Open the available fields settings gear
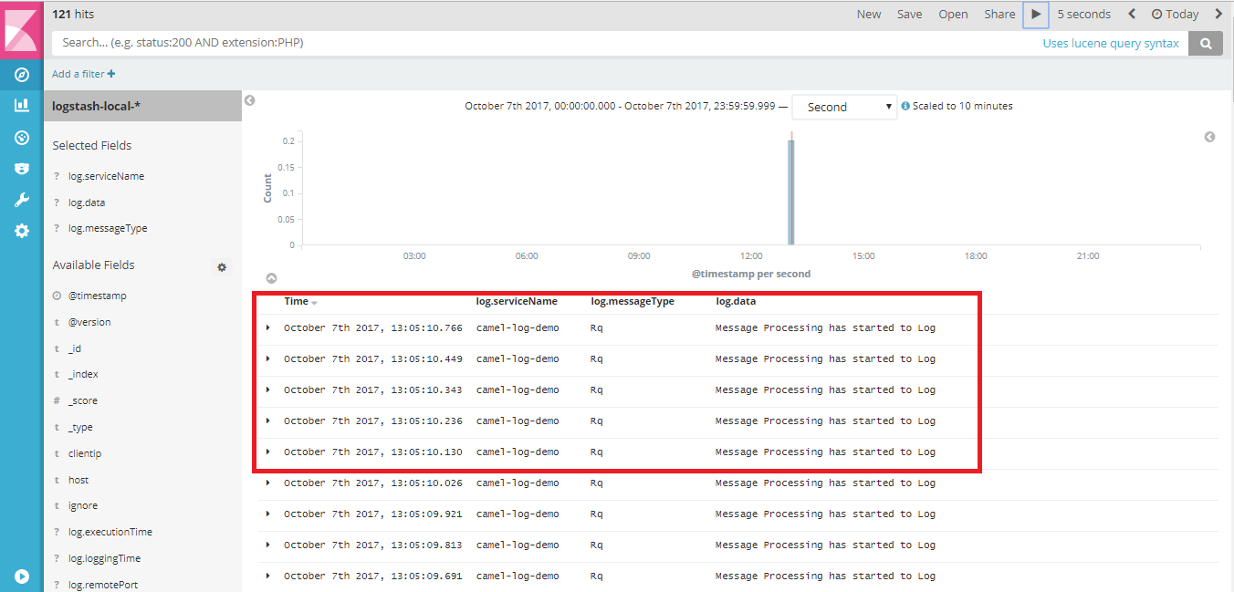Viewport: 1234px width, 592px height. click(221, 267)
